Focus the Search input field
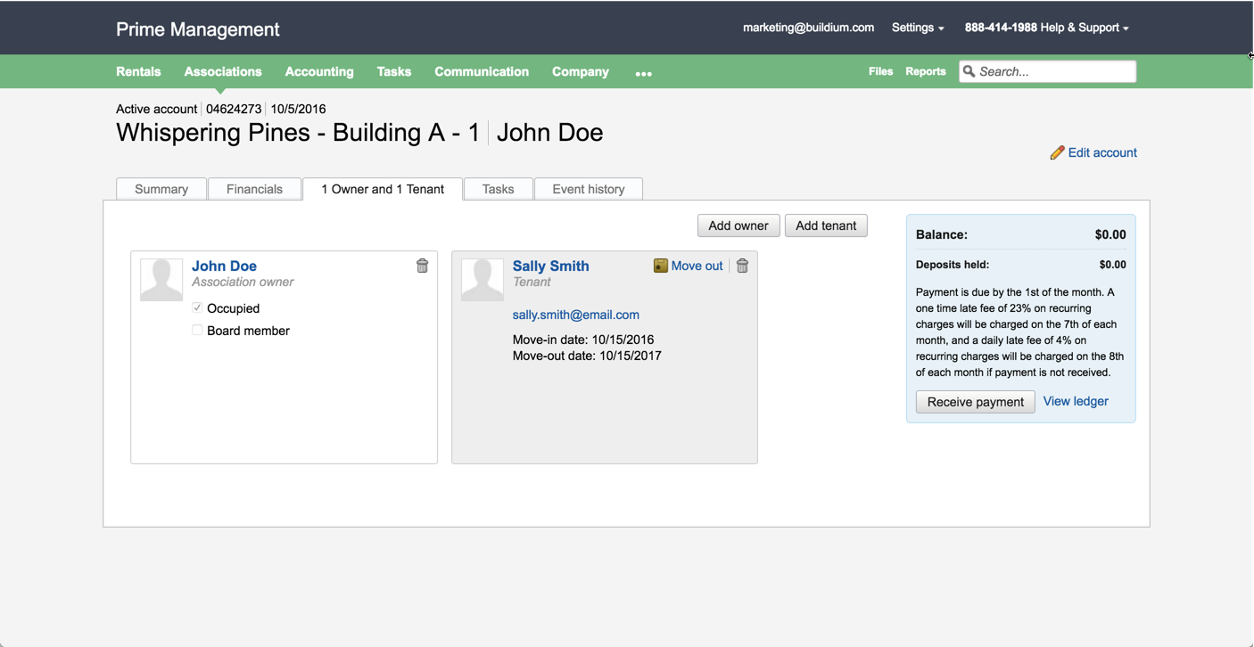This screenshot has width=1254, height=647. pyautogui.click(x=1054, y=71)
